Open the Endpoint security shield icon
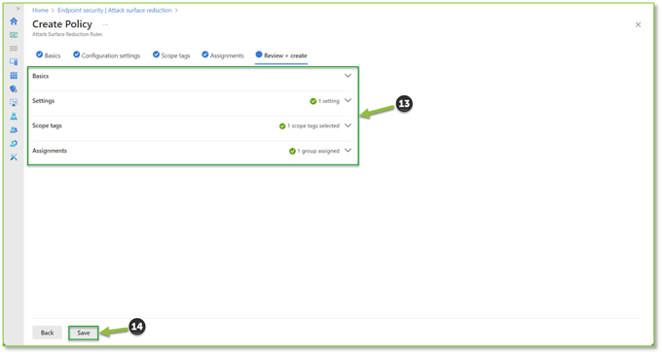Viewport: 662px width, 354px height. point(14,89)
